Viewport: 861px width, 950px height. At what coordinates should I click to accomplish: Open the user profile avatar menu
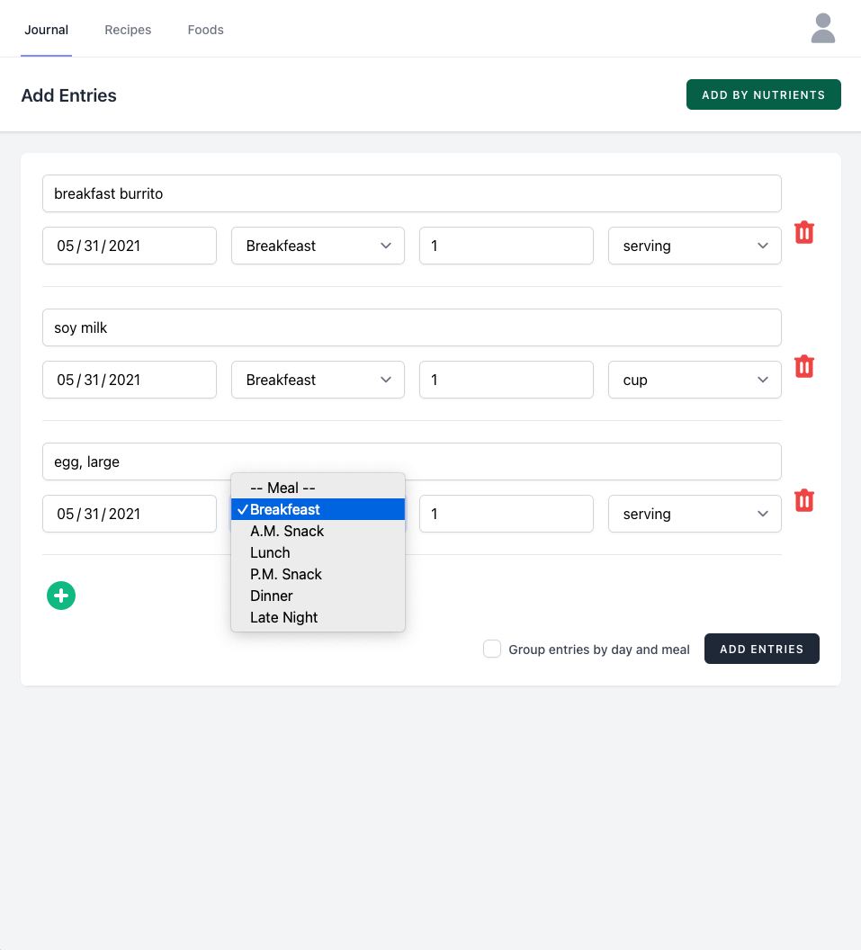coord(822,29)
